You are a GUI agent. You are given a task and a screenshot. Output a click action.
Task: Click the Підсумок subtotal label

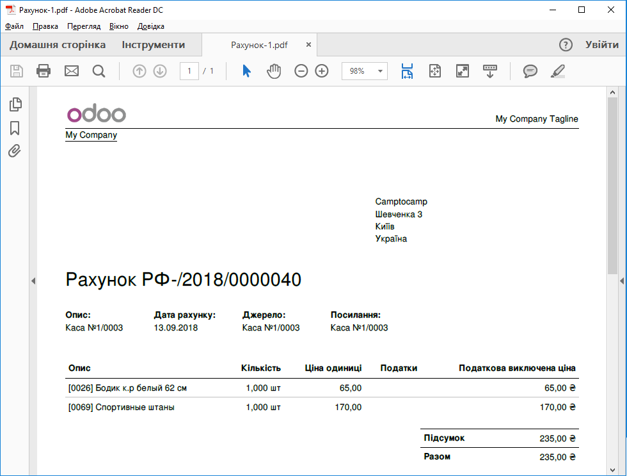tap(444, 438)
